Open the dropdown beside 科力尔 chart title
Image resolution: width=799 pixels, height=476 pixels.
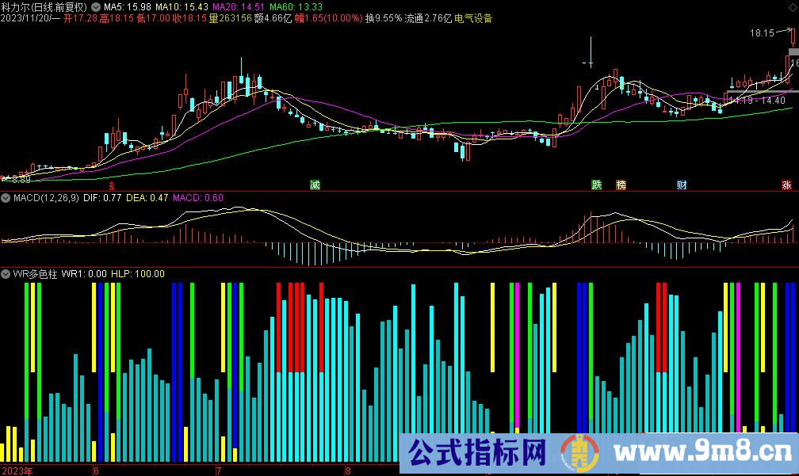pyautogui.click(x=96, y=7)
